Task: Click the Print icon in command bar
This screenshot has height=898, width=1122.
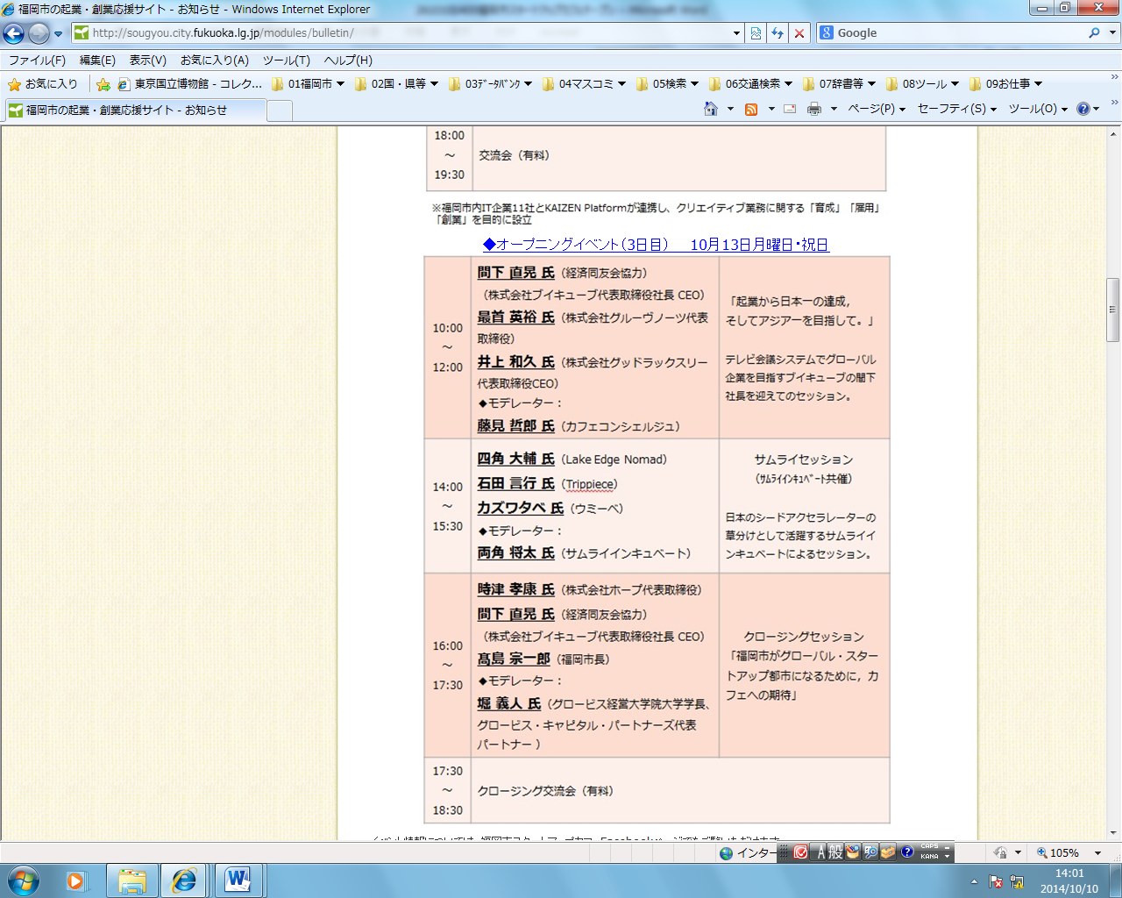Action: click(814, 109)
